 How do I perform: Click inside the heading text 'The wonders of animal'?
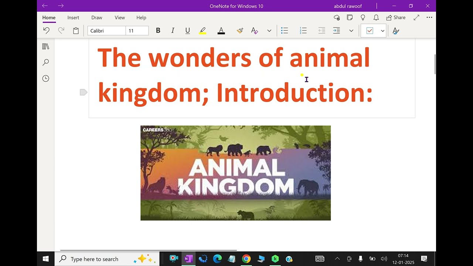[234, 58]
